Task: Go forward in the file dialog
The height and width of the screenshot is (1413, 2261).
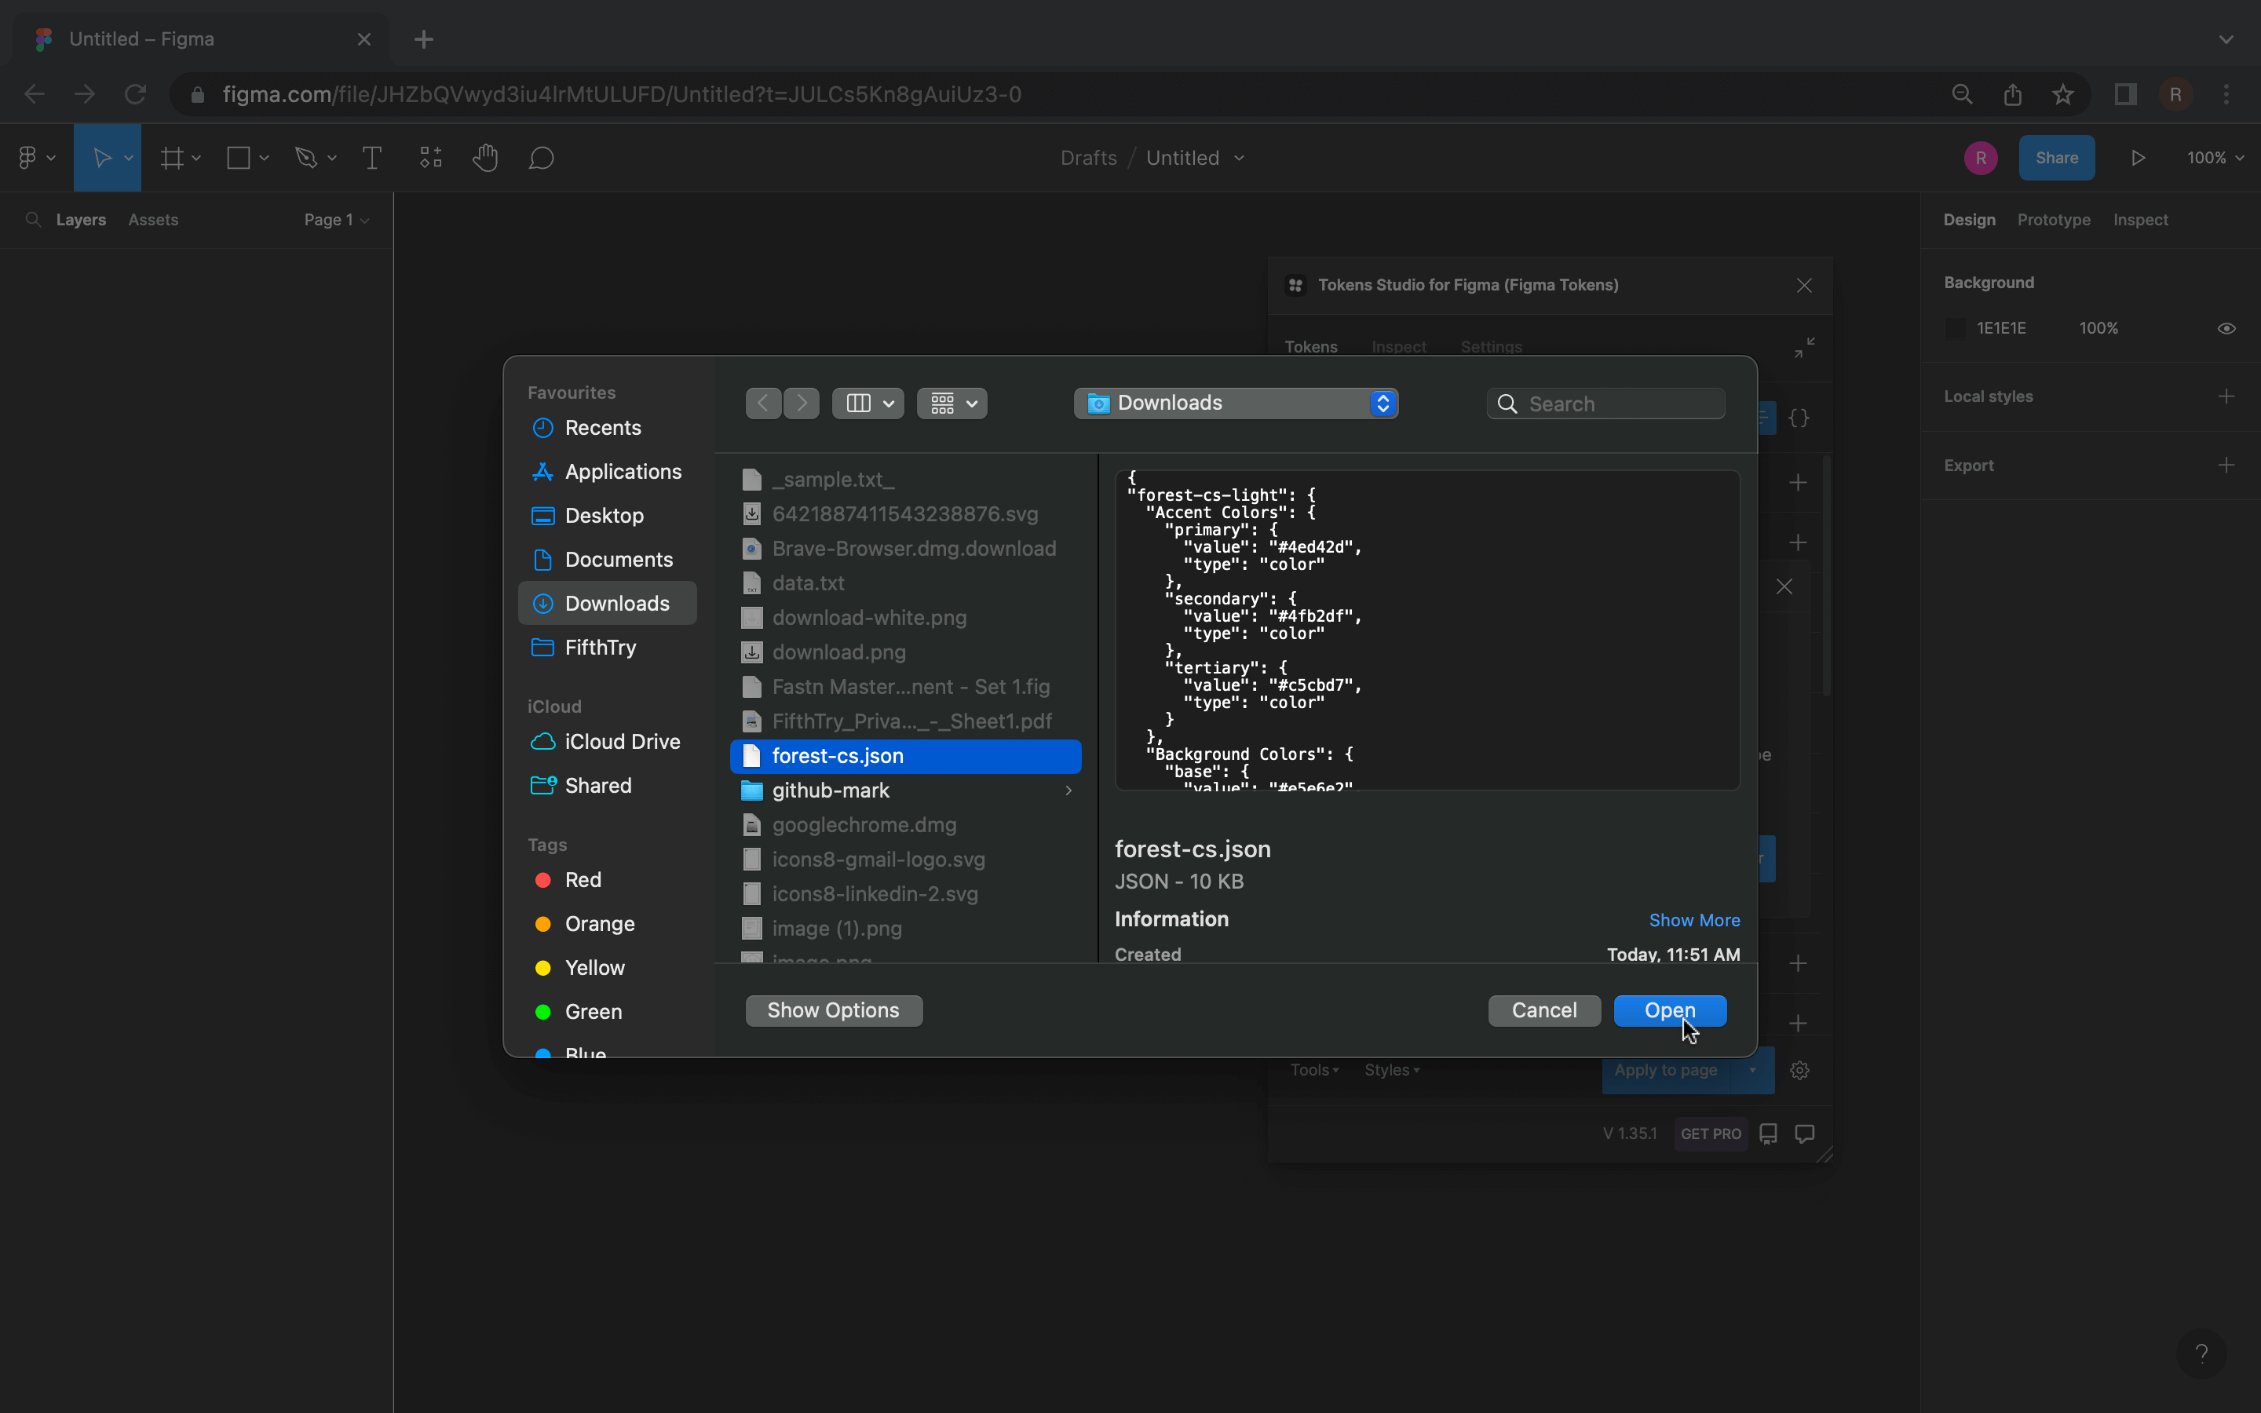Action: coord(802,403)
